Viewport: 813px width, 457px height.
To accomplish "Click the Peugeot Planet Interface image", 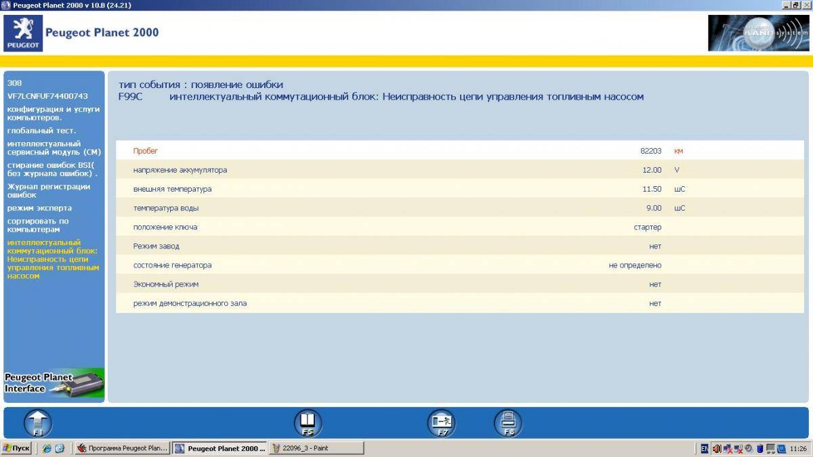I will tap(54, 383).
